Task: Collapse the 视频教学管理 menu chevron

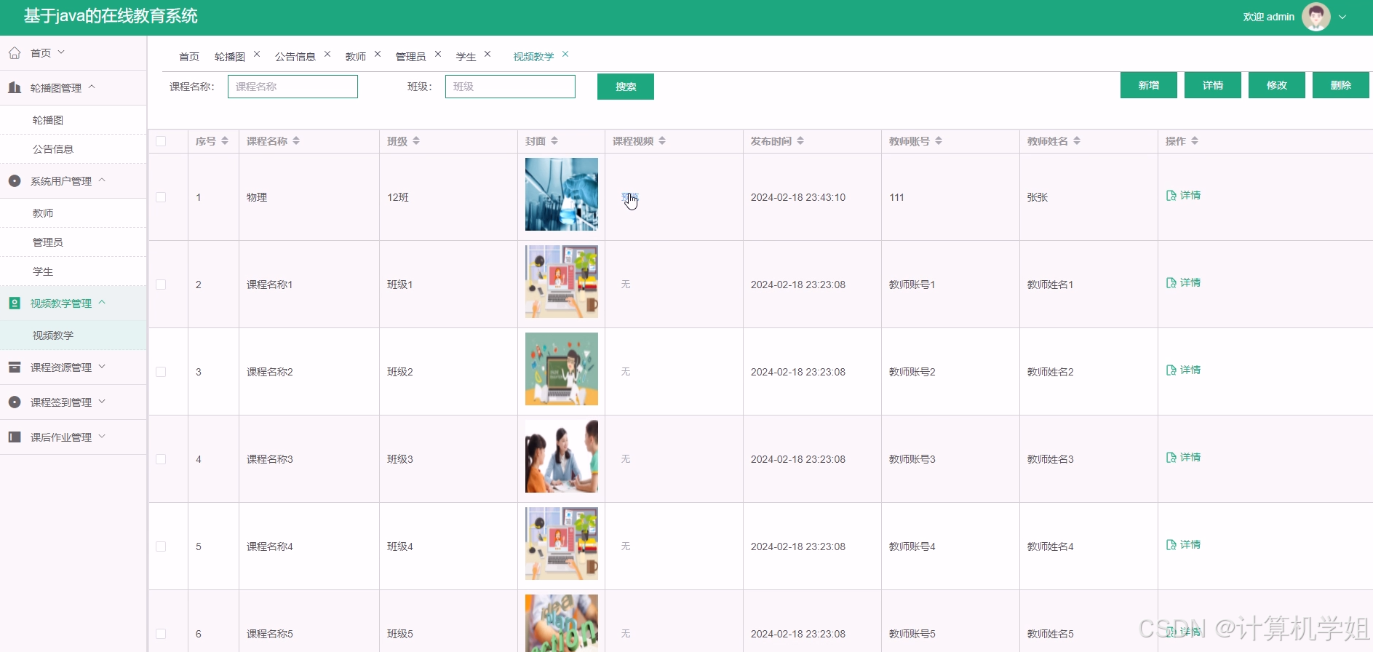Action: (102, 302)
